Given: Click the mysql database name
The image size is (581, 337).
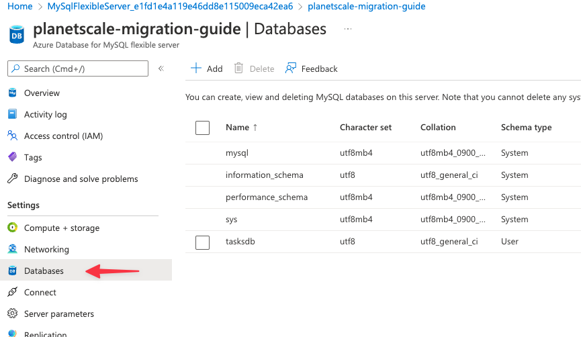Looking at the screenshot, I should point(237,153).
